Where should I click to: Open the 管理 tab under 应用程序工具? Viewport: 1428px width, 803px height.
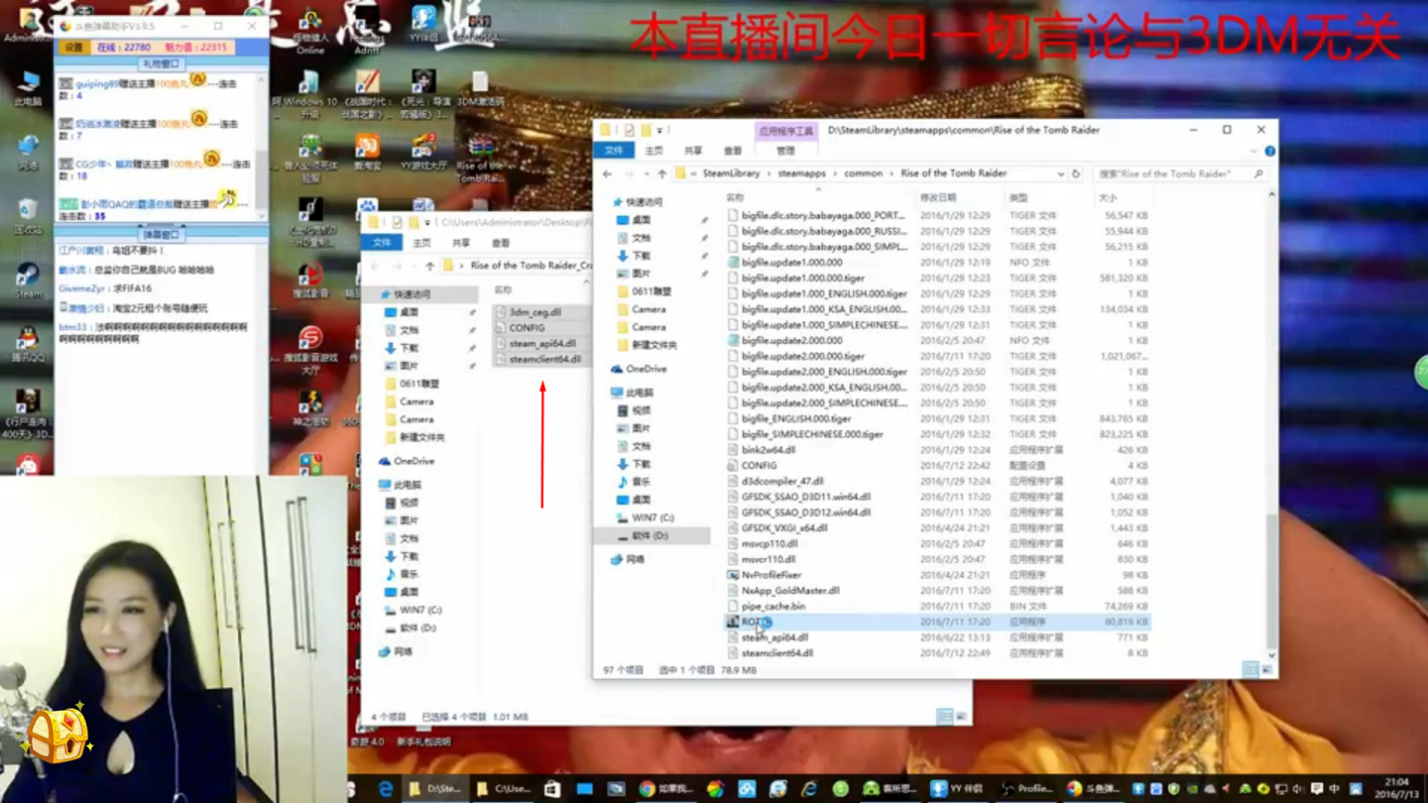click(x=785, y=151)
